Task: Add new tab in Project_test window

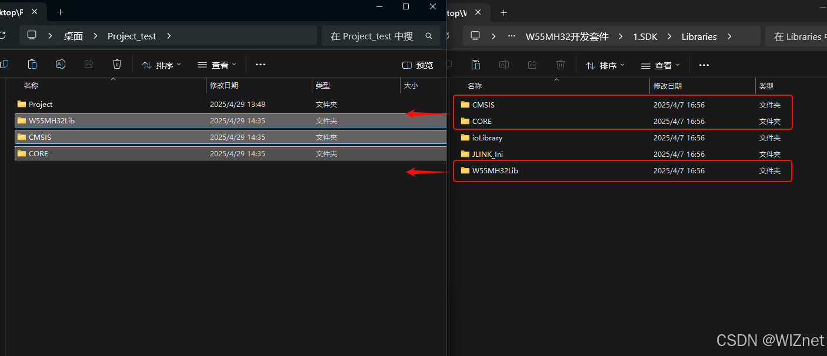Action: point(60,12)
